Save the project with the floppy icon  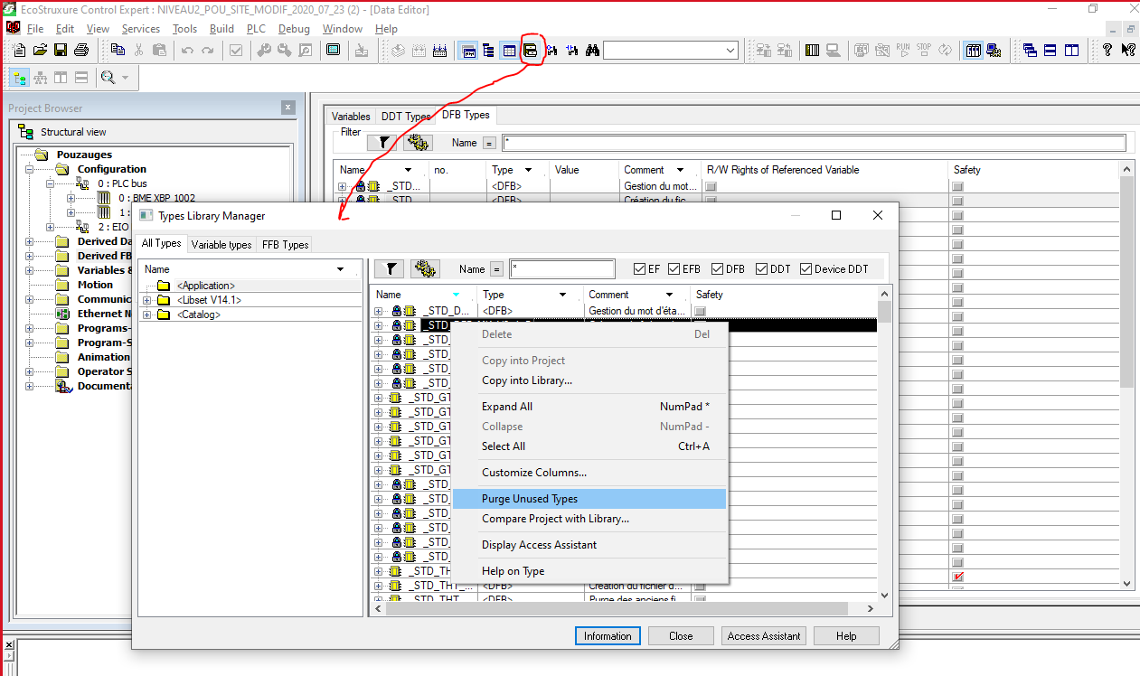pyautogui.click(x=61, y=50)
